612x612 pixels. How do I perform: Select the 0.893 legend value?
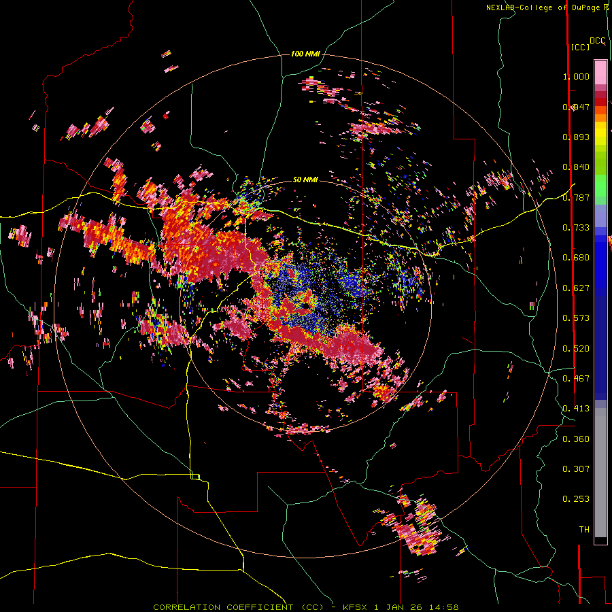576,137
